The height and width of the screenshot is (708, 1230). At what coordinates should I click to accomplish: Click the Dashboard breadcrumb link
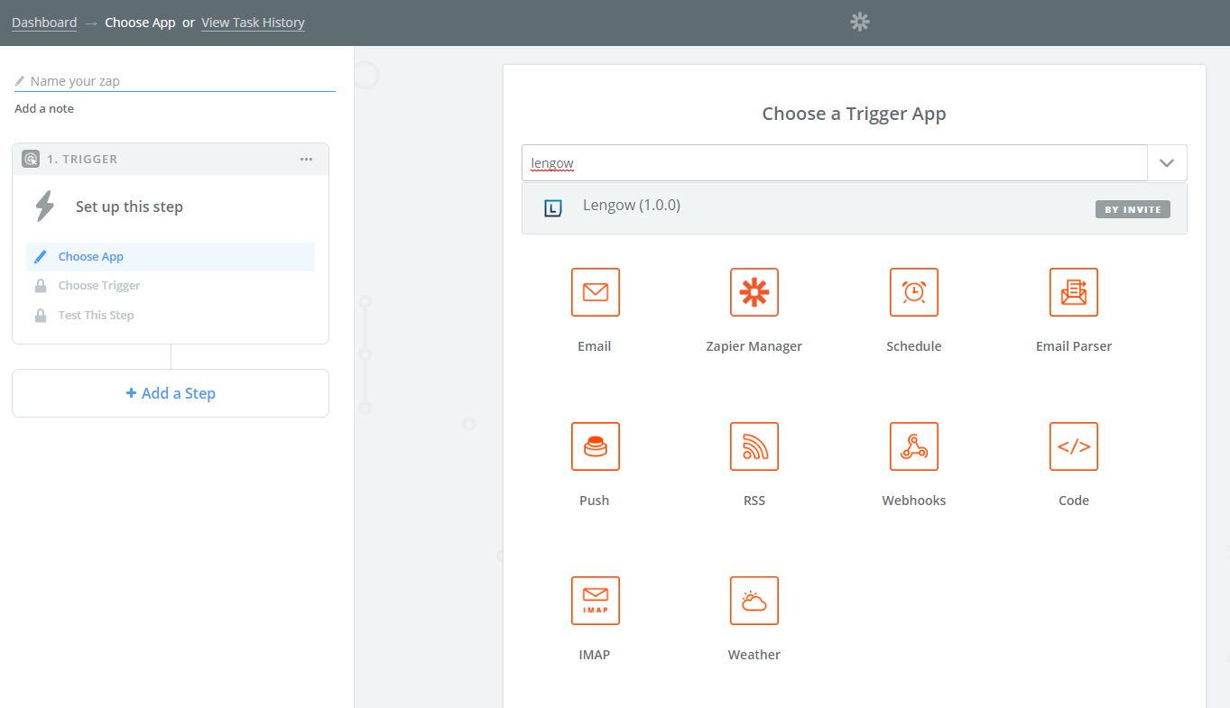[x=44, y=23]
